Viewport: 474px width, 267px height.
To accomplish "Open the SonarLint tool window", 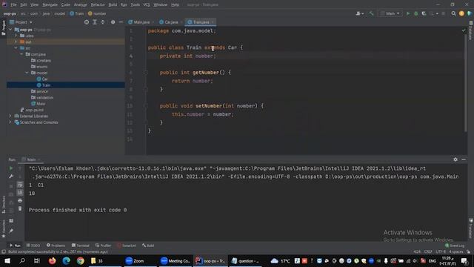I will click(x=127, y=245).
